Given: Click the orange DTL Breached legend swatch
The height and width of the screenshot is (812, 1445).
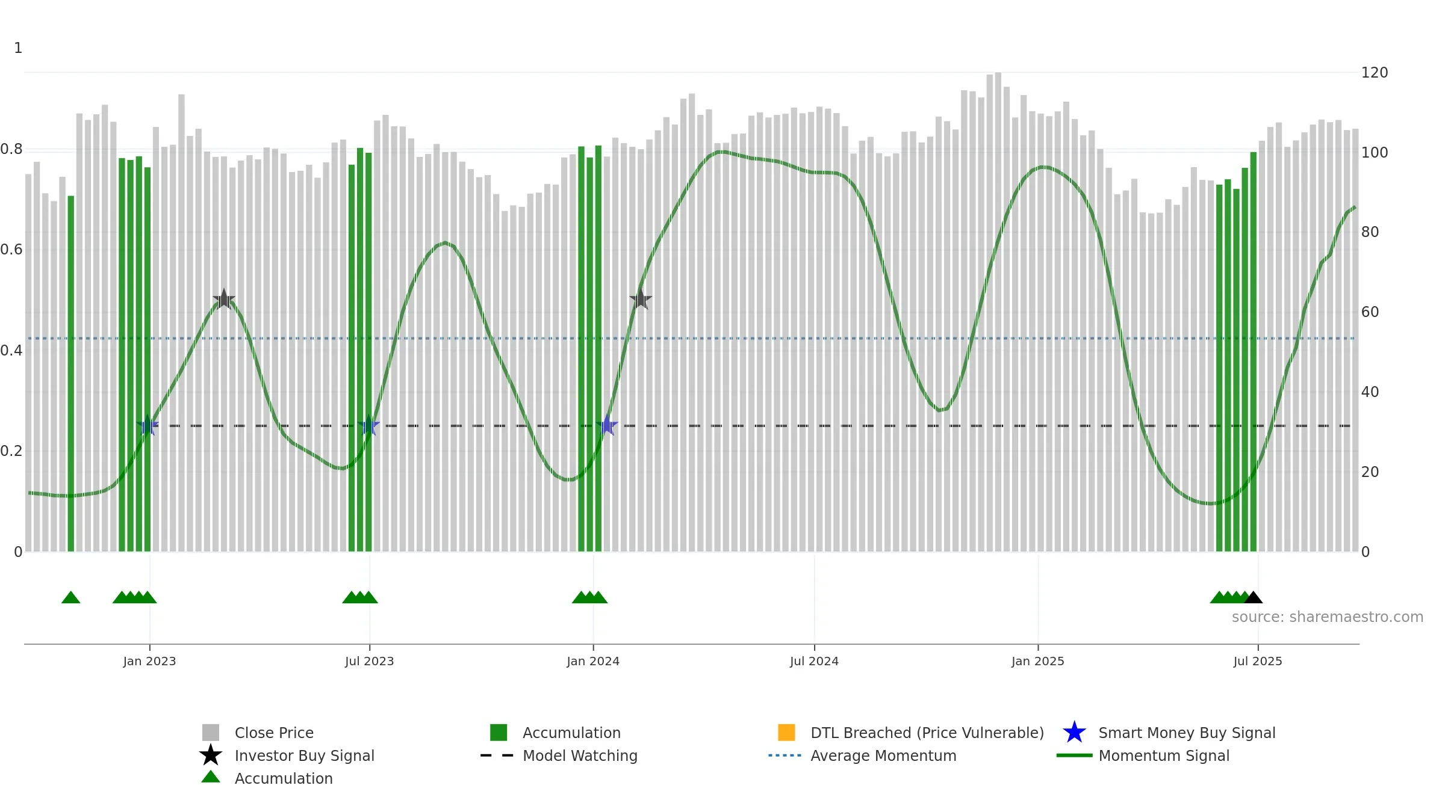Looking at the screenshot, I should pyautogui.click(x=786, y=733).
